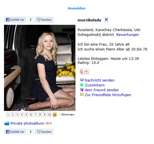
Task: Click the bottom Facebook Gefällt mir button
Action: pos(15,132)
